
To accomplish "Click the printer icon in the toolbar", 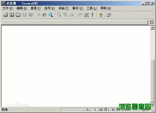I will tap(72, 15).
